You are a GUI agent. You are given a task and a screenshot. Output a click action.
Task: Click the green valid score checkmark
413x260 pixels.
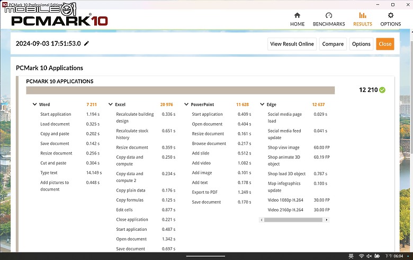pyautogui.click(x=382, y=90)
